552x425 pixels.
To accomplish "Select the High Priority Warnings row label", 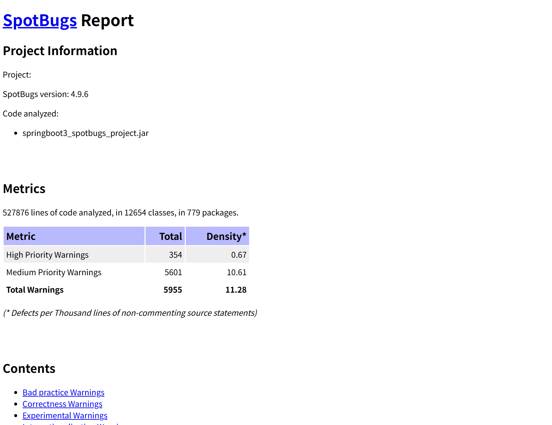I will point(74,255).
